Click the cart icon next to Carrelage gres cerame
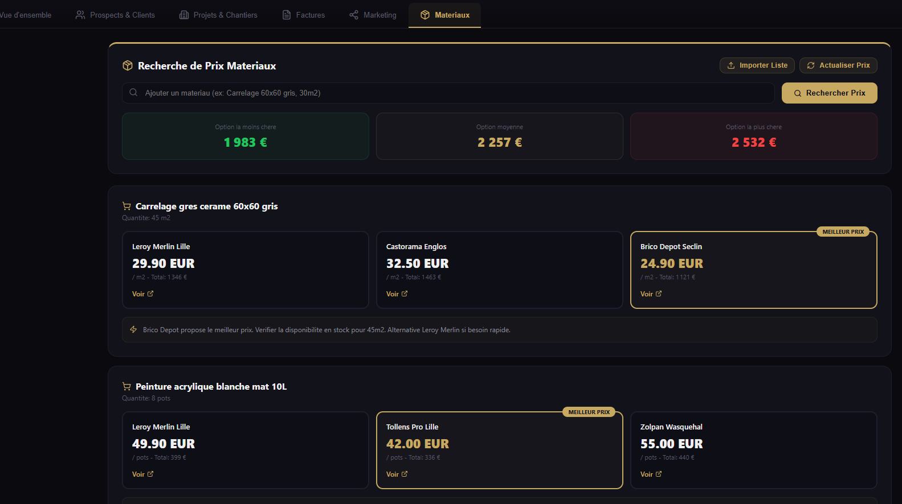Viewport: 902px width, 504px height. 126,206
